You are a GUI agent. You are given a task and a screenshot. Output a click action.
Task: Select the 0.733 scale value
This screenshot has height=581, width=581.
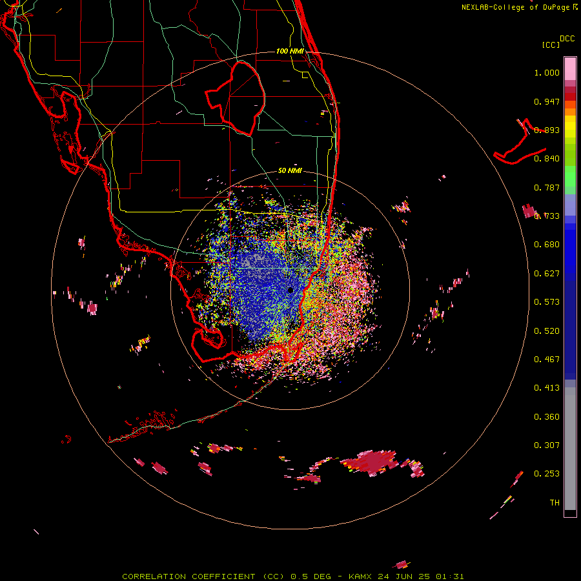tap(547, 216)
